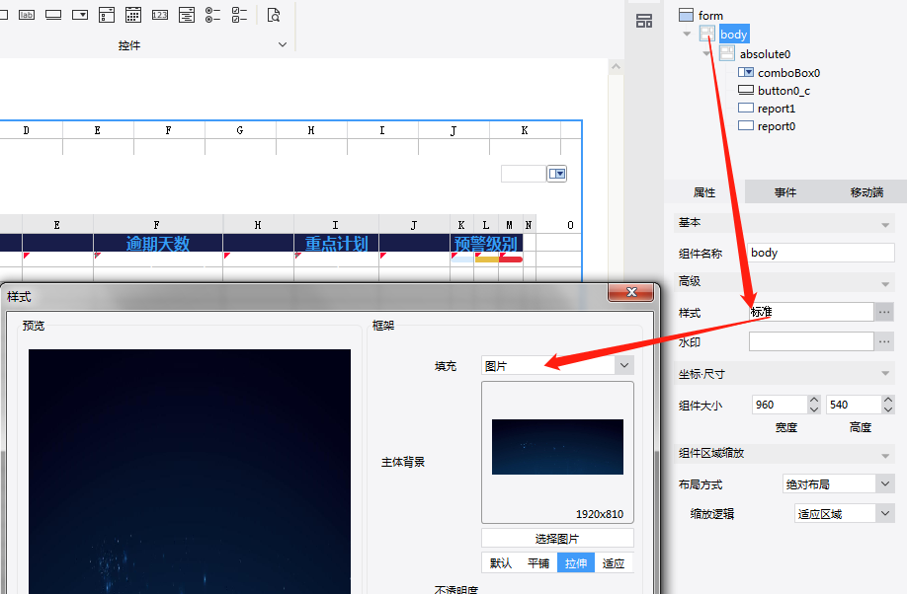Decrease the 高度 height value
This screenshot has height=594, width=907.
tap(888, 409)
